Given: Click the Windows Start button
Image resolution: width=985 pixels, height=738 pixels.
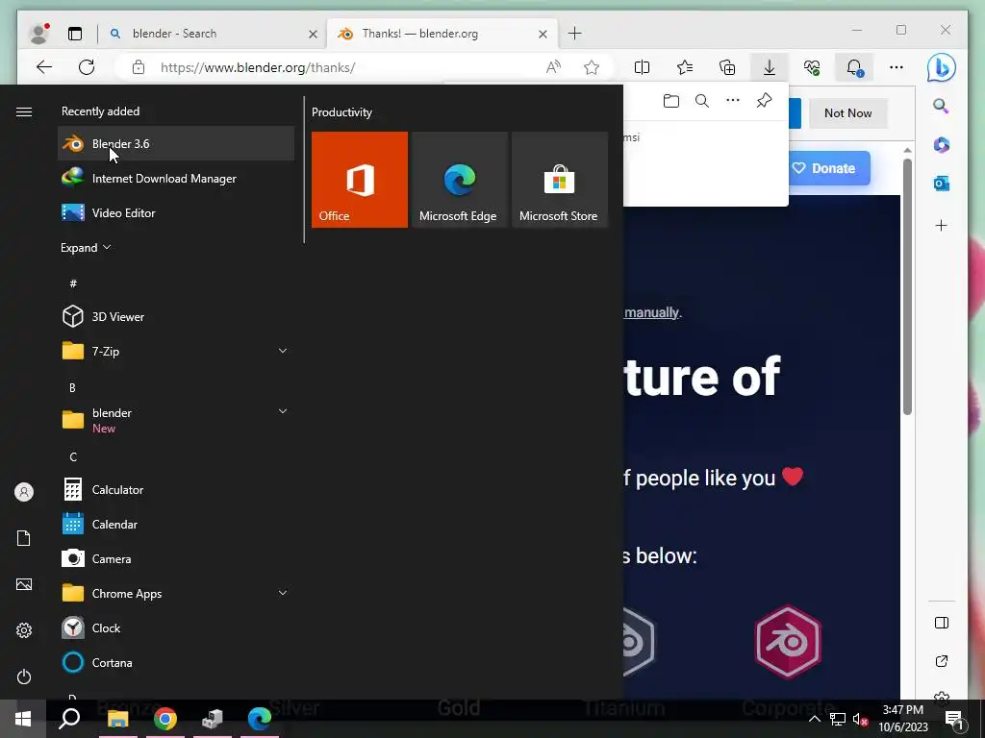Looking at the screenshot, I should 23,719.
